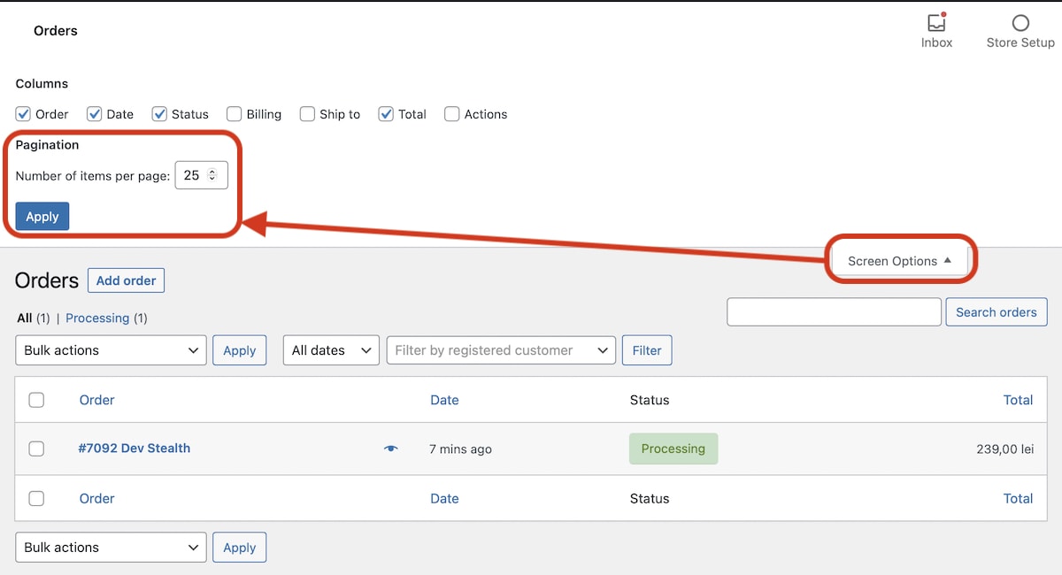Switch to the Processing orders view
The width and height of the screenshot is (1062, 575).
(x=97, y=318)
